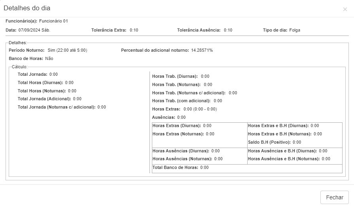This screenshot has width=354, height=208.
Task: Click the Detalhes do dia title
Action: [27, 8]
